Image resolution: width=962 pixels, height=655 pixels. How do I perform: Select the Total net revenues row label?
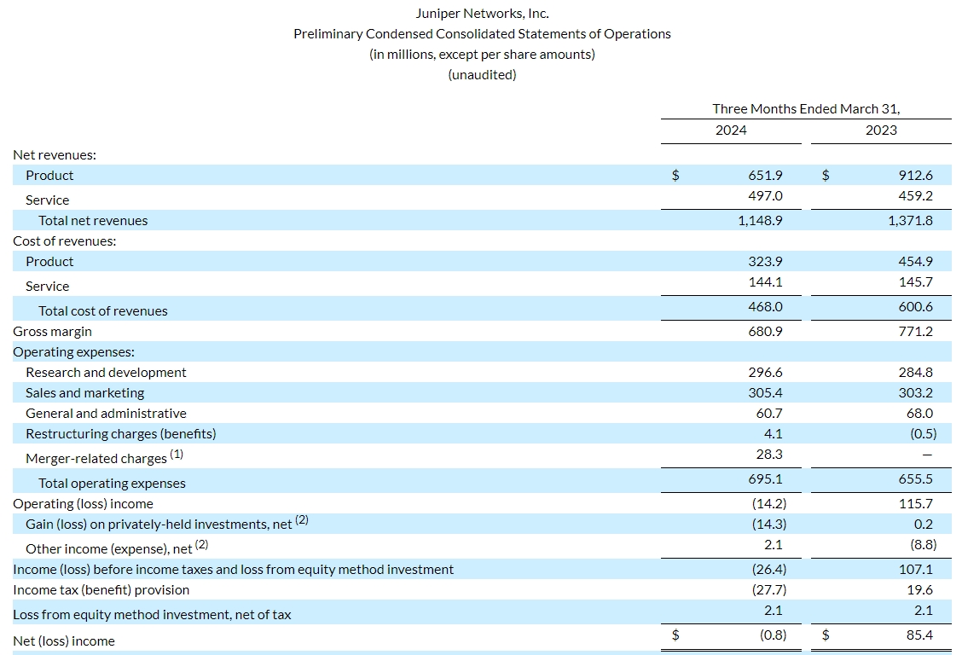pyautogui.click(x=93, y=221)
